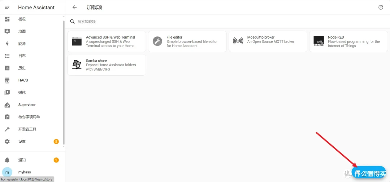Refresh add-ons with the reload icon
Screen dimensions: 390x182
pyautogui.click(x=381, y=8)
